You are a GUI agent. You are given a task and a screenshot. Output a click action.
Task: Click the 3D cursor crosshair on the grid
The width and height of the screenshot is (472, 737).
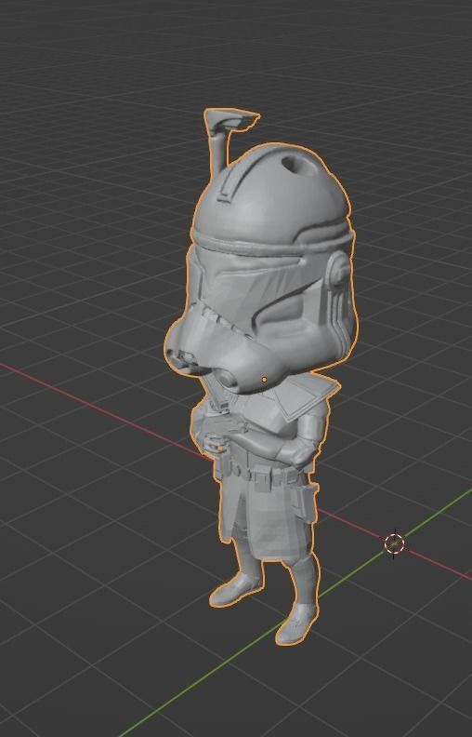click(x=395, y=543)
